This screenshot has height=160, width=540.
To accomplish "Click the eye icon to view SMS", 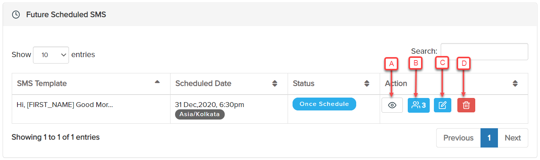I will pyautogui.click(x=392, y=105).
